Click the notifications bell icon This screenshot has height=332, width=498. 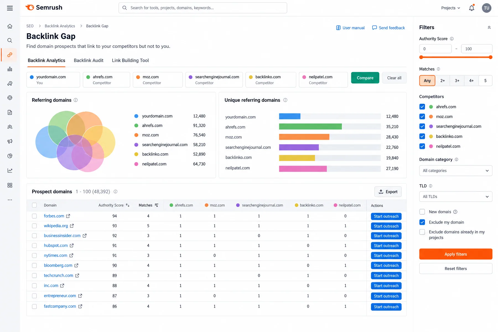point(472,8)
